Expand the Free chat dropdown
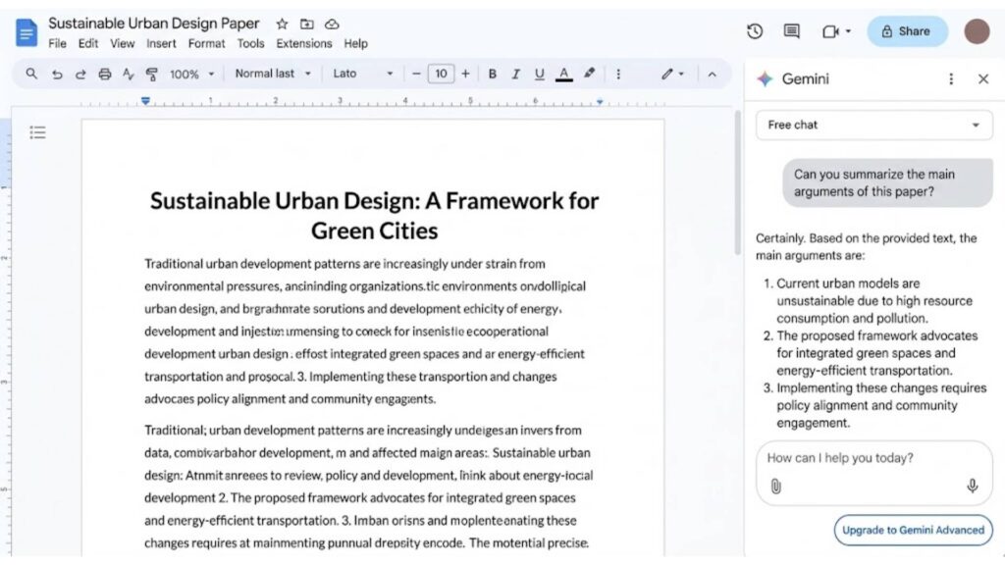This screenshot has height=565, width=1005. (874, 125)
